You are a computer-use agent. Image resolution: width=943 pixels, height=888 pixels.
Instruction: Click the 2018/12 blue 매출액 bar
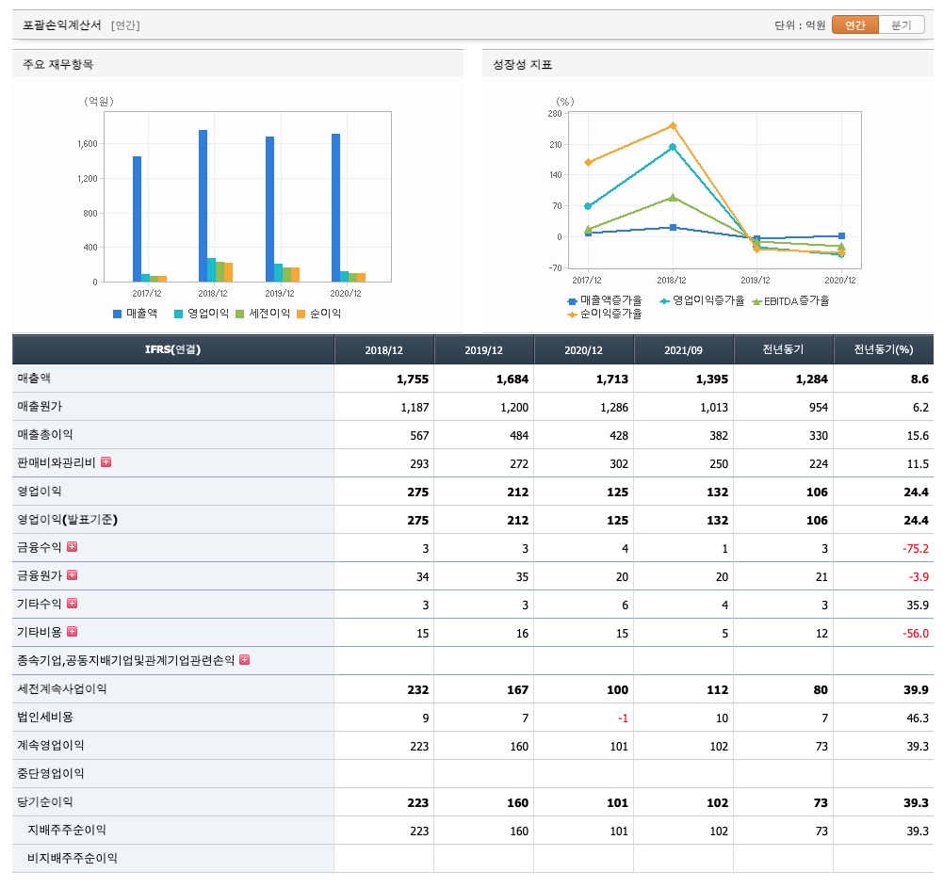coord(203,205)
